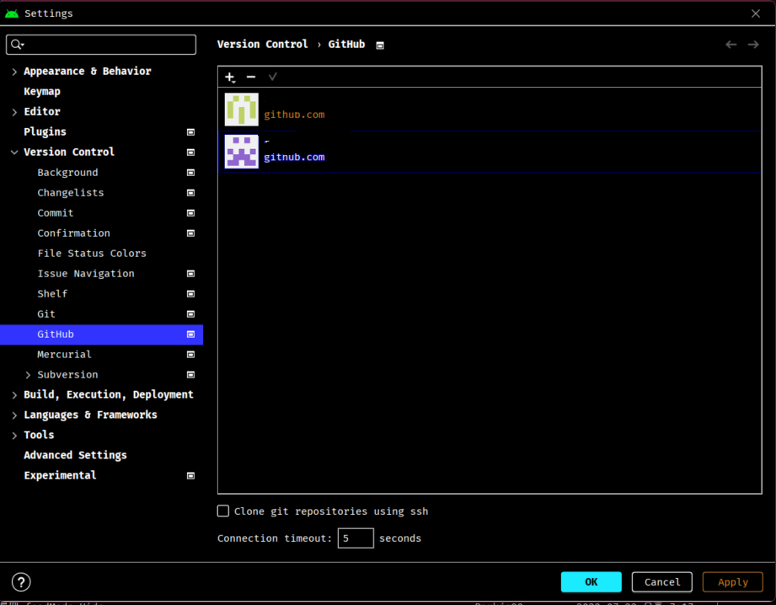
Task: Go back using the left arrow
Action: 731,45
